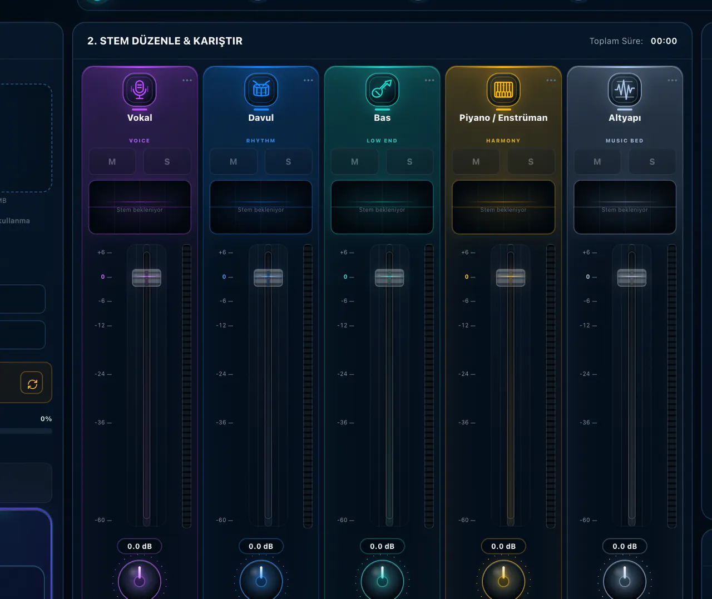Click the Altyapı waveform icon
This screenshot has height=599, width=712.
coord(625,90)
